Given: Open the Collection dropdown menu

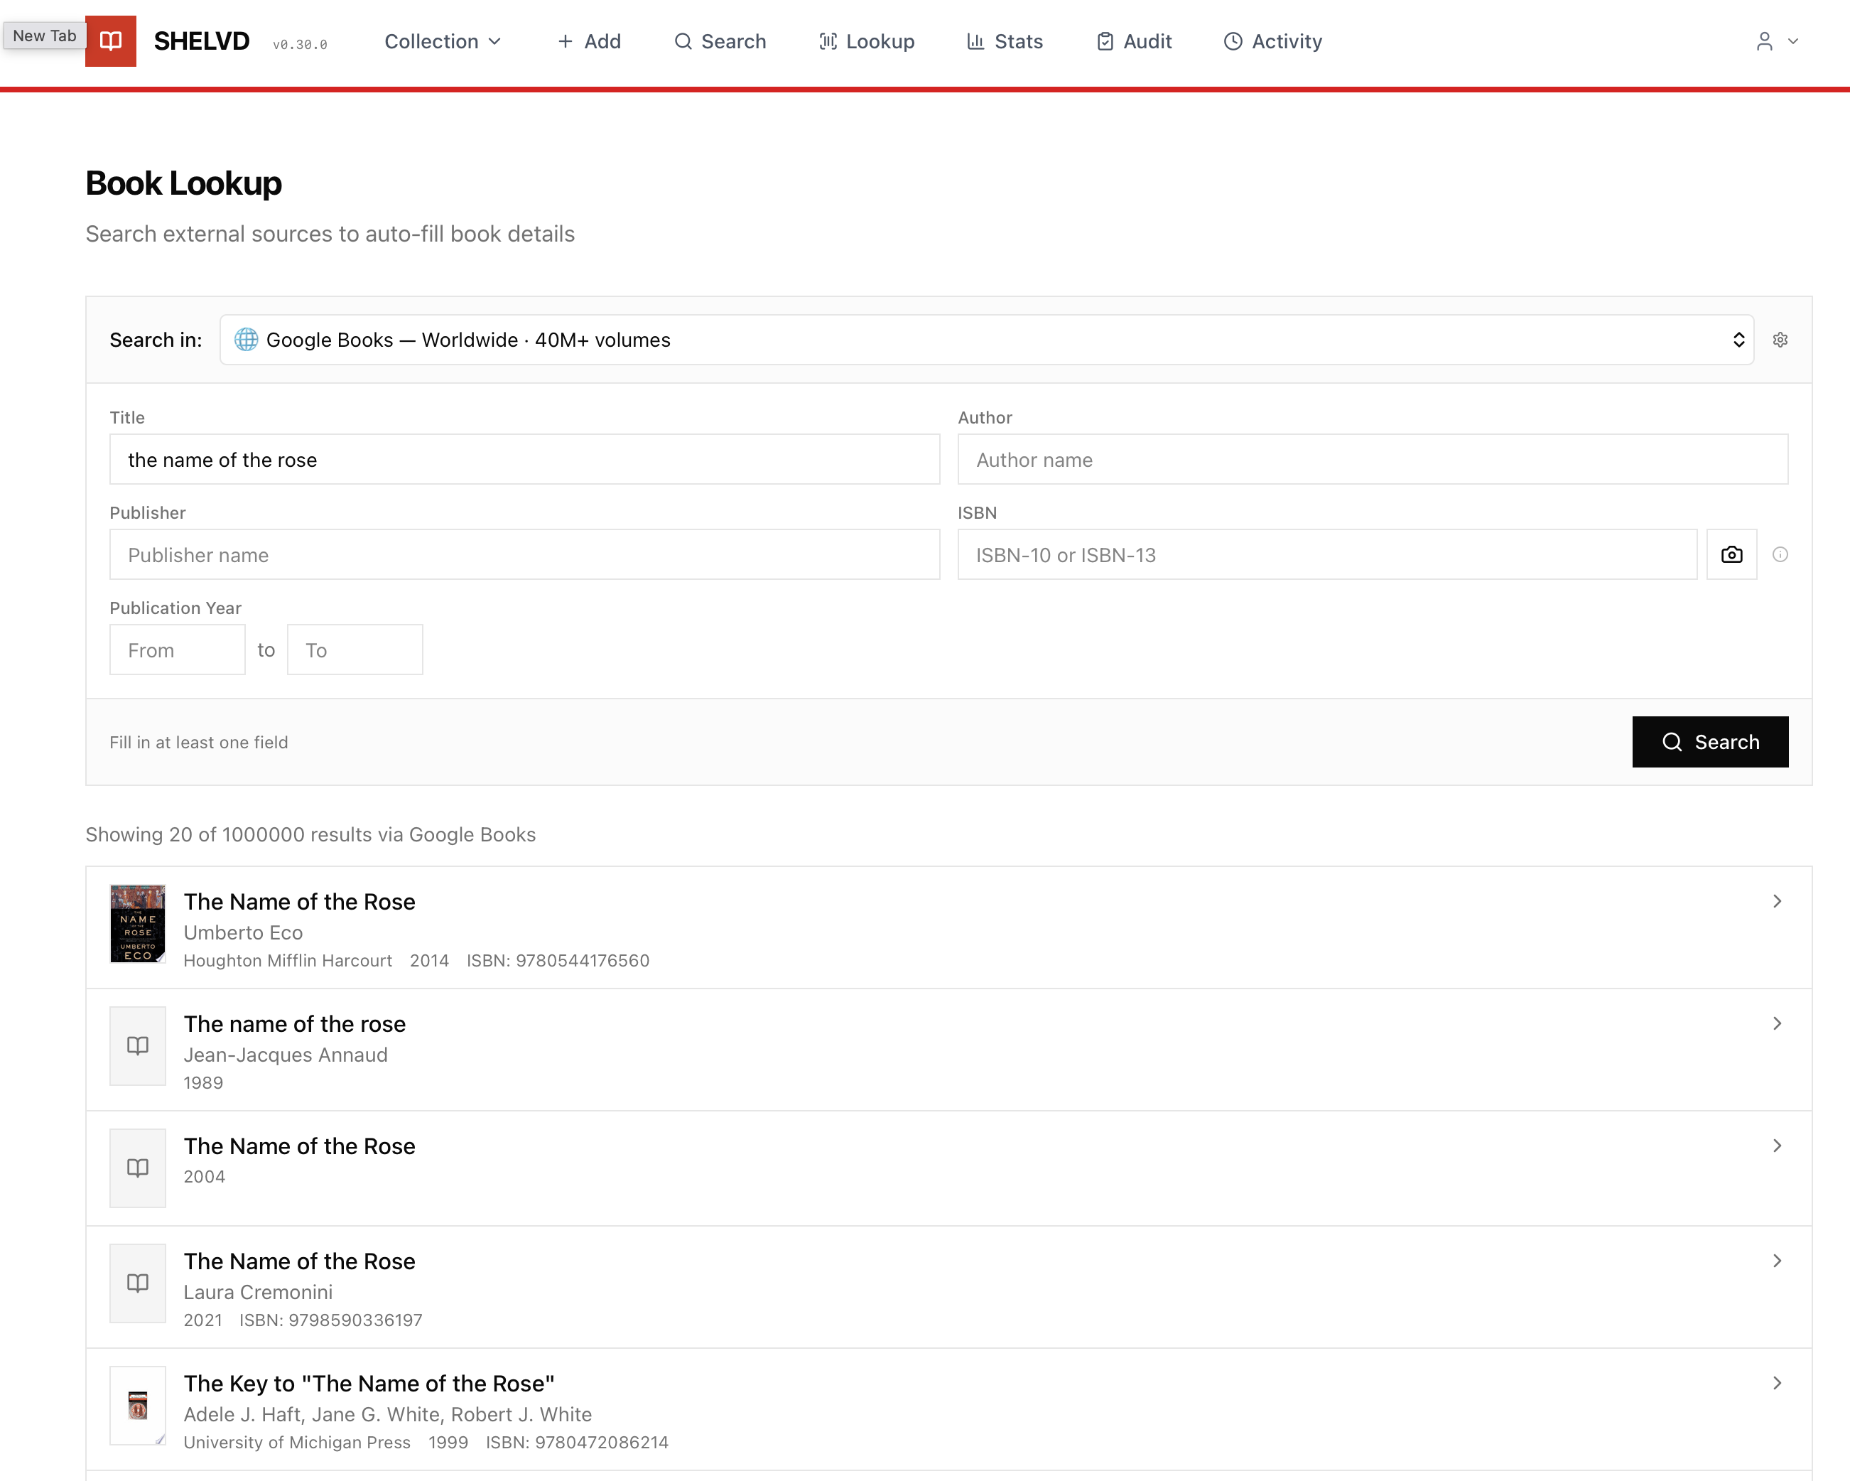Looking at the screenshot, I should (x=442, y=41).
